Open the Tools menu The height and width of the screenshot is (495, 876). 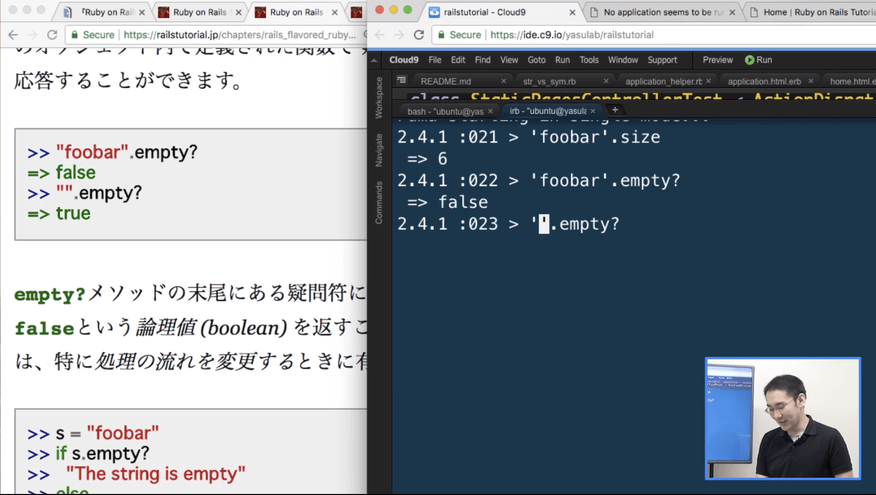click(589, 60)
